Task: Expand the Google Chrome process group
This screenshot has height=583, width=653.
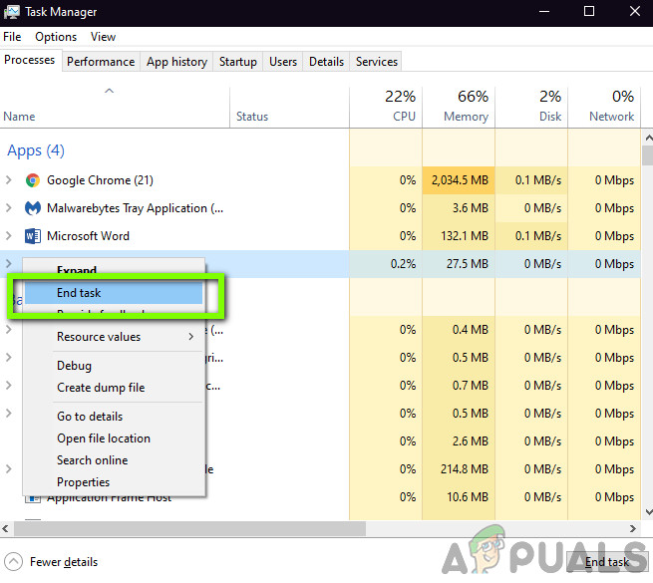Action: pos(8,180)
